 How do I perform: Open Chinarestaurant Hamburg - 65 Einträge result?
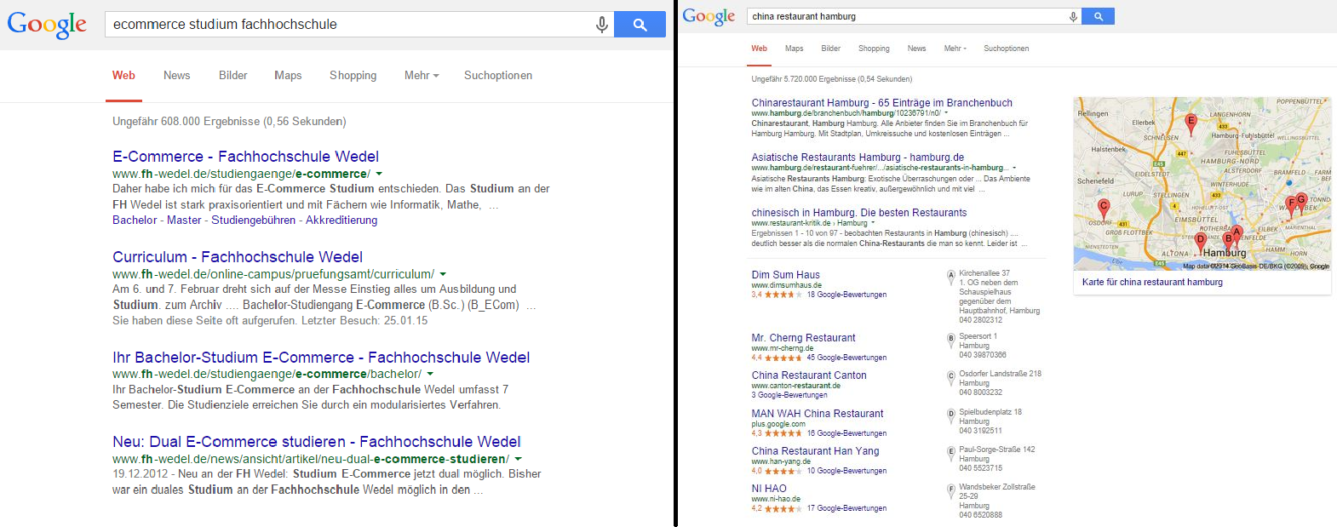coord(881,103)
